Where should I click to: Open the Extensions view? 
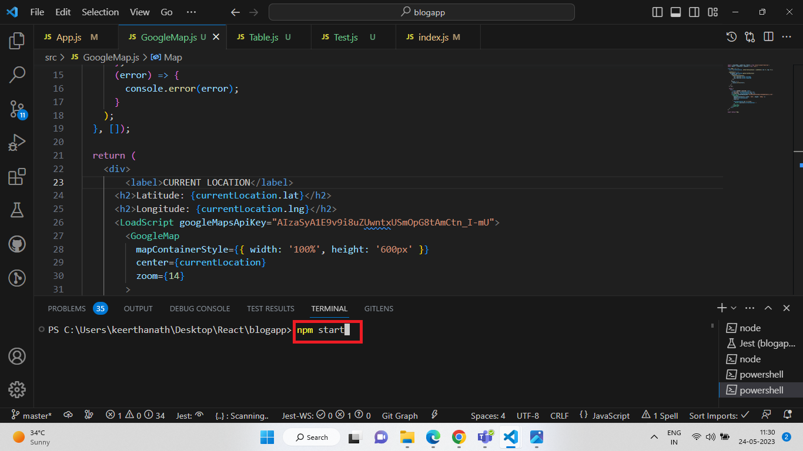17,176
